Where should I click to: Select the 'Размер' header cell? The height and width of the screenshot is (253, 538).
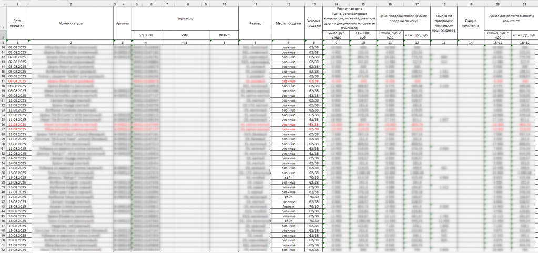pyautogui.click(x=255, y=23)
